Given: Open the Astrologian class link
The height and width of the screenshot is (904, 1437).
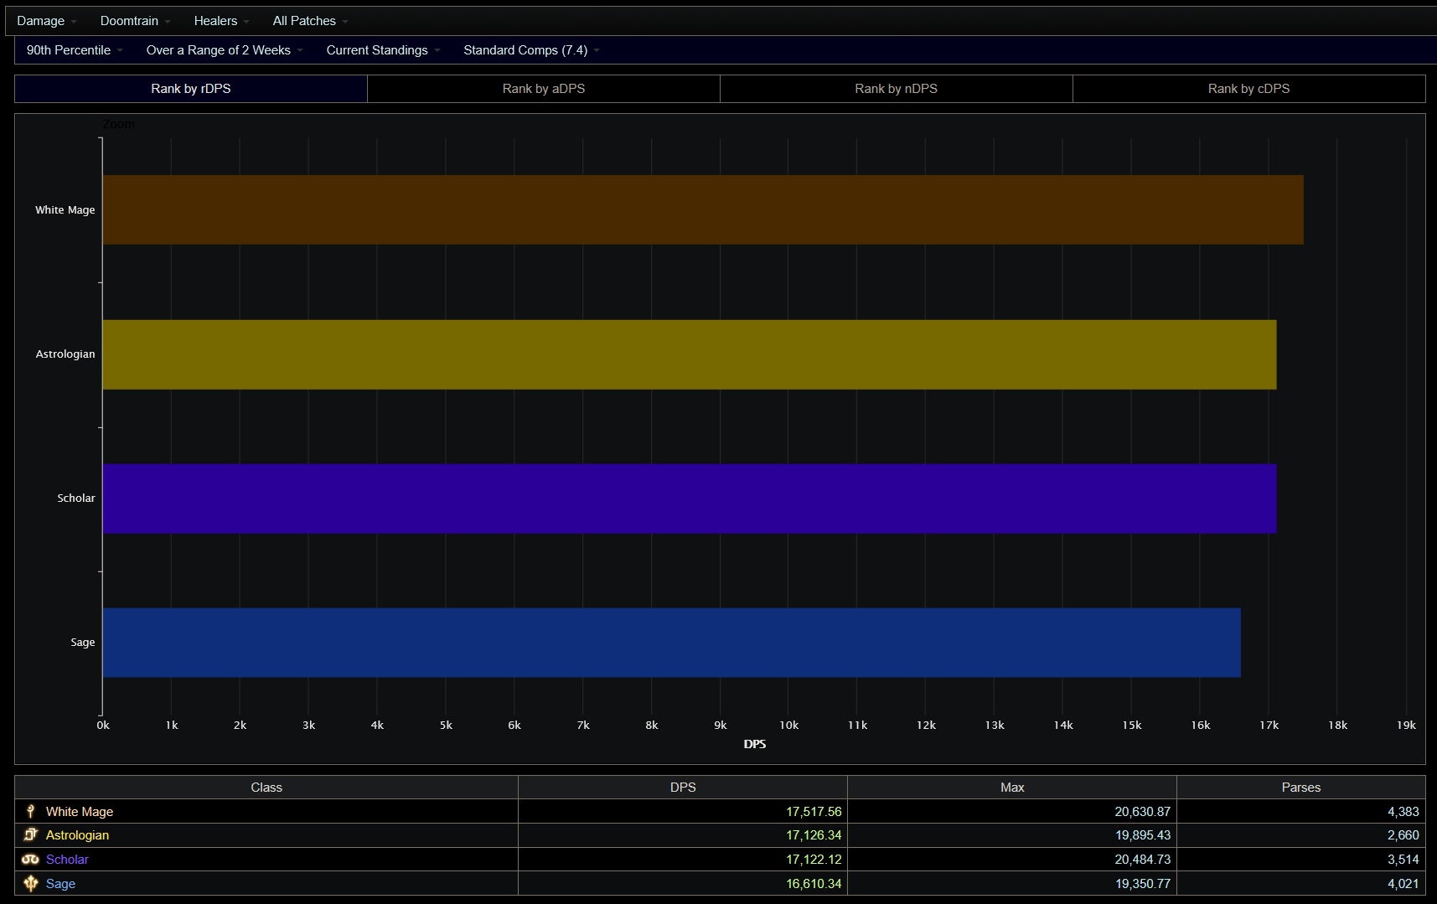Looking at the screenshot, I should tap(77, 834).
